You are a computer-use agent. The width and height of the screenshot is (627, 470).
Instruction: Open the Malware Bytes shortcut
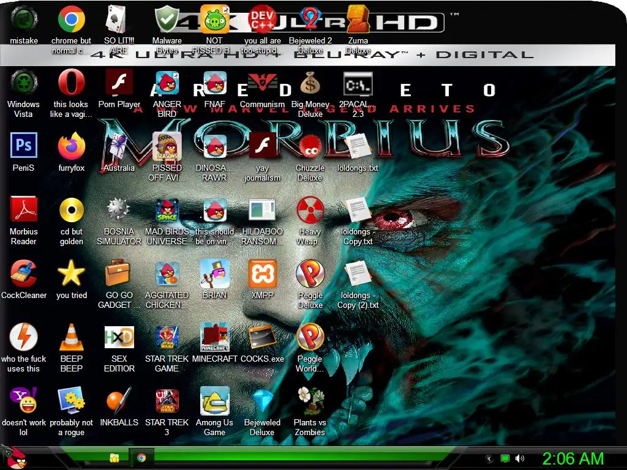167,19
